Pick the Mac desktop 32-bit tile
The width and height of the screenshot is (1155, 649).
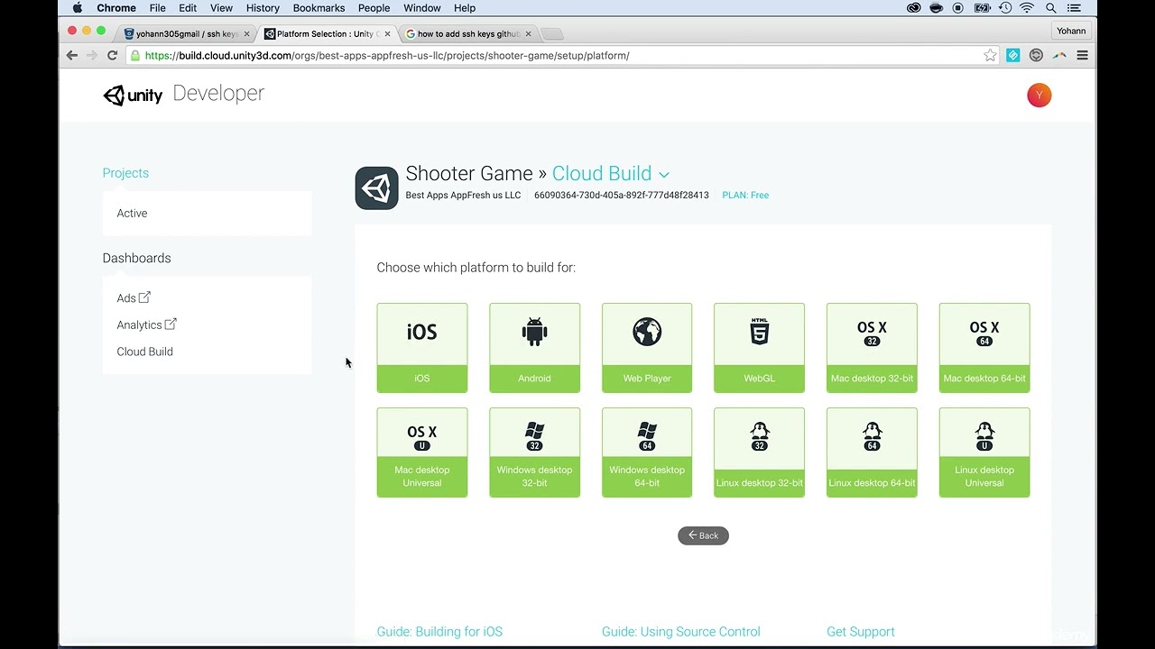[x=872, y=348]
